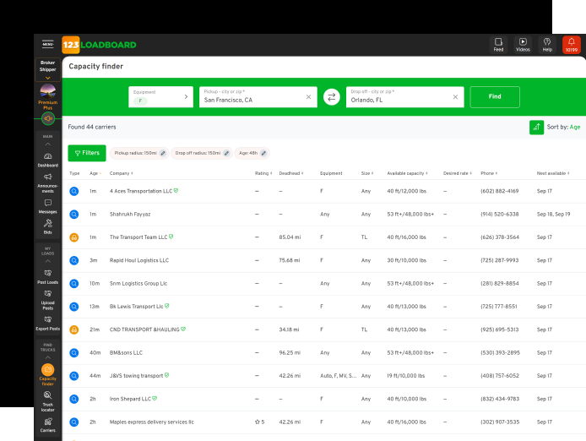This screenshot has height=441, width=586.
Task: Toggle the sort direction arrow button
Action: pos(536,128)
